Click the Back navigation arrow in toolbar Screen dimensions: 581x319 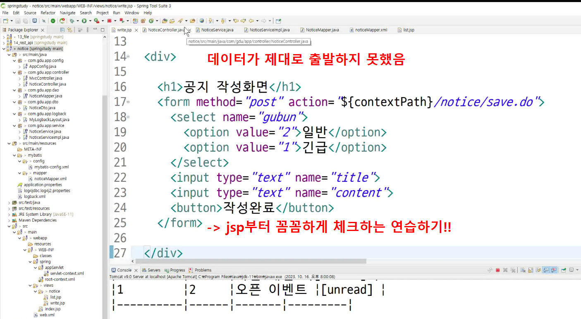click(x=251, y=21)
